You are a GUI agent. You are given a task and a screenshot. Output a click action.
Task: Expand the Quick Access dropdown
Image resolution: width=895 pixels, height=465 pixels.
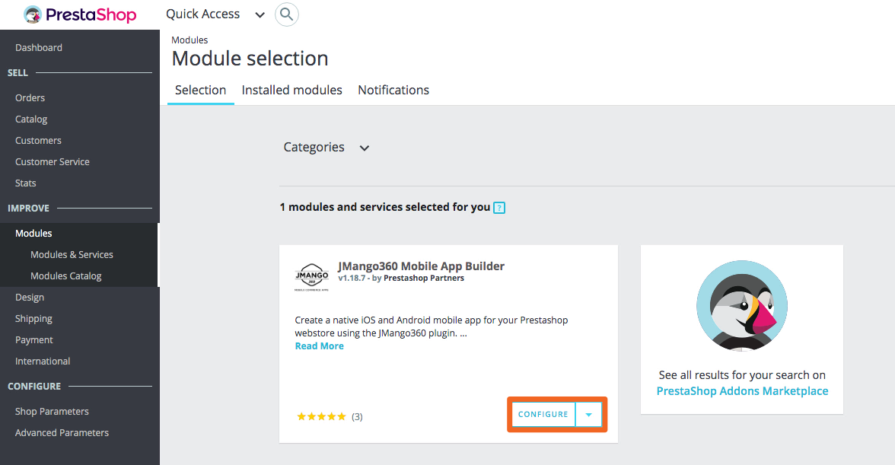[215, 14]
